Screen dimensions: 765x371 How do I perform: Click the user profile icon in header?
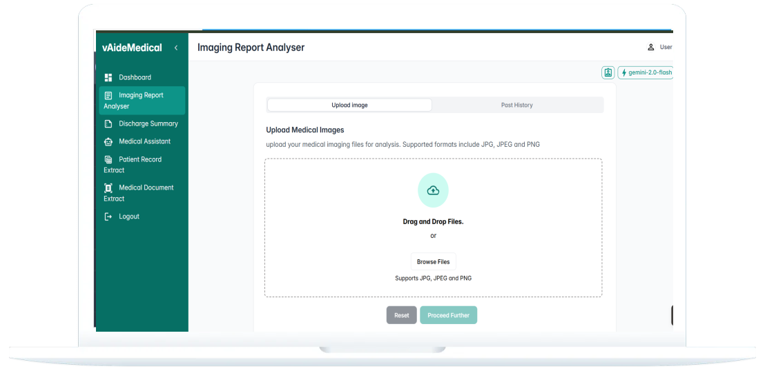coord(650,48)
